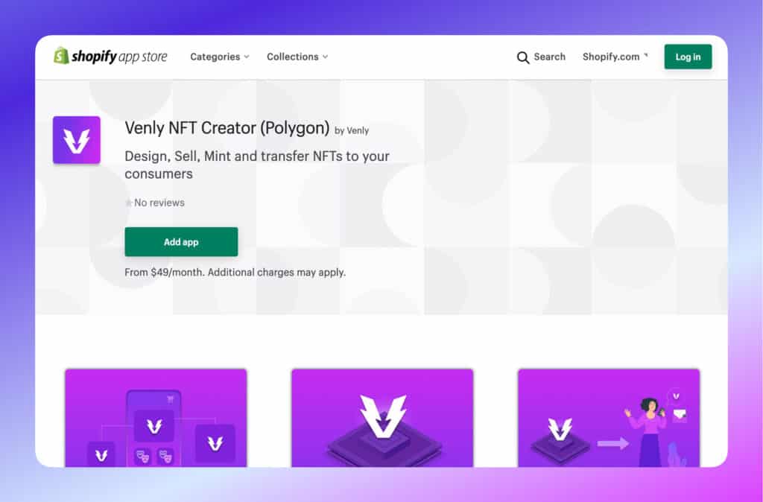763x502 pixels.
Task: Click the No reviews star icon
Action: (128, 203)
